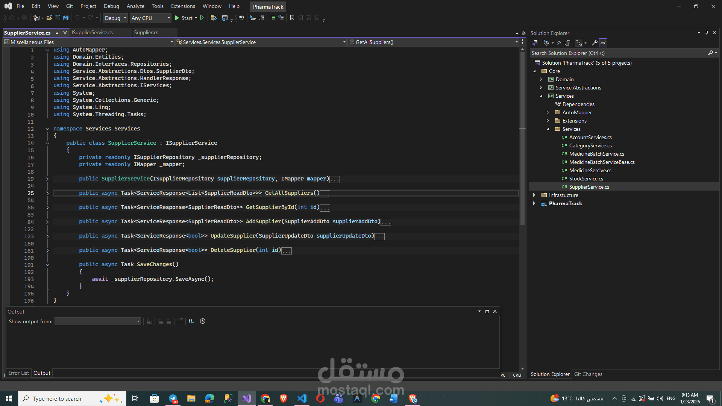Toggle Preview Selected Items in Solution Explorer
Viewport: 722px width, 406px height.
tap(603, 43)
